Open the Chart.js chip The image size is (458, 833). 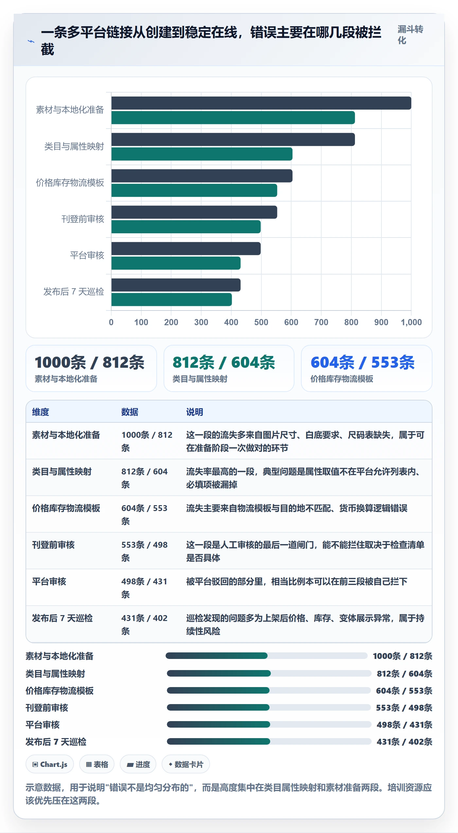(50, 764)
